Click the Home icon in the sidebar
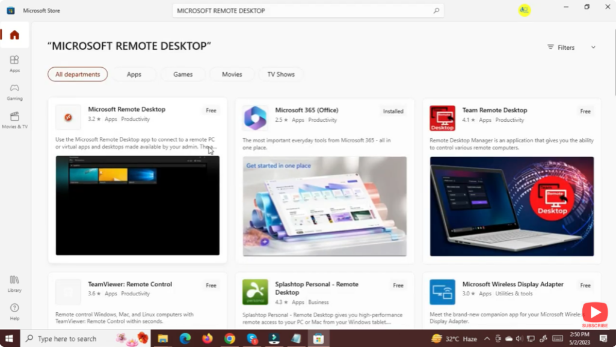The width and height of the screenshot is (616, 347). point(14,35)
